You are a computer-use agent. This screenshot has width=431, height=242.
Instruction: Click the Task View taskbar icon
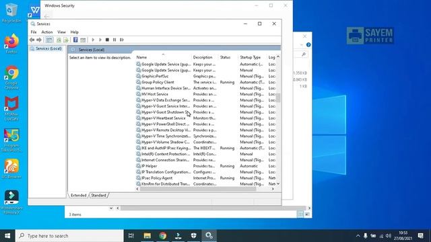131,236
